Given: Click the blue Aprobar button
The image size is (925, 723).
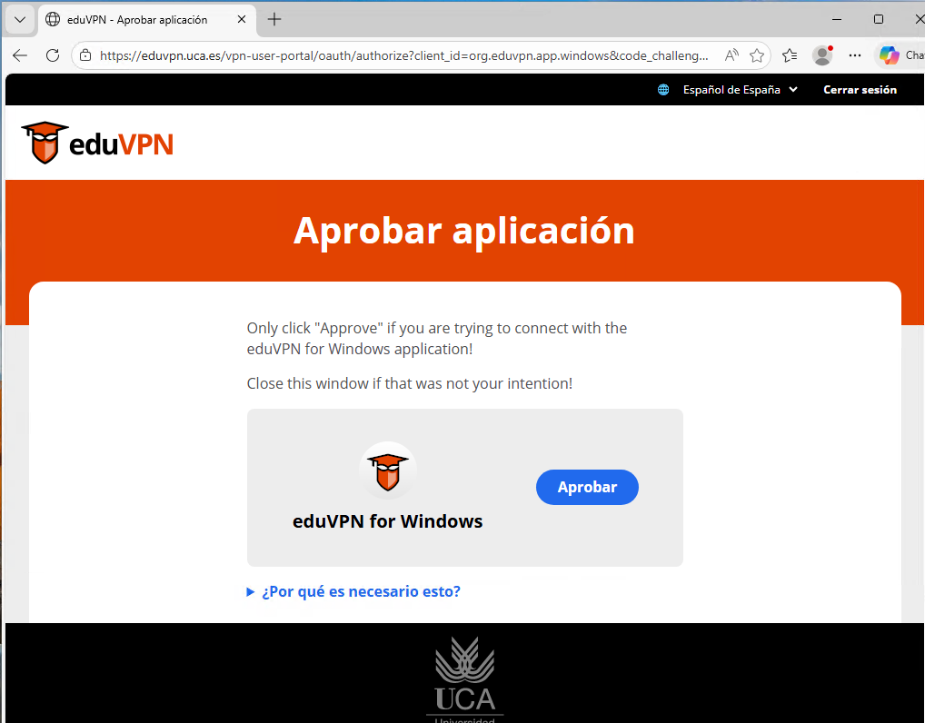Looking at the screenshot, I should coord(587,487).
